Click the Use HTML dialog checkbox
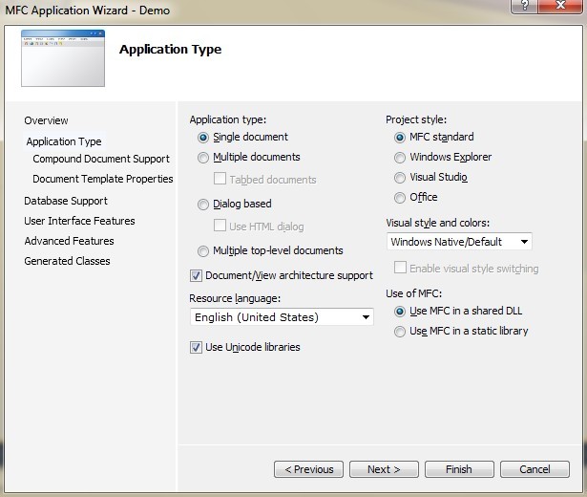The height and width of the screenshot is (497, 587). click(x=220, y=226)
